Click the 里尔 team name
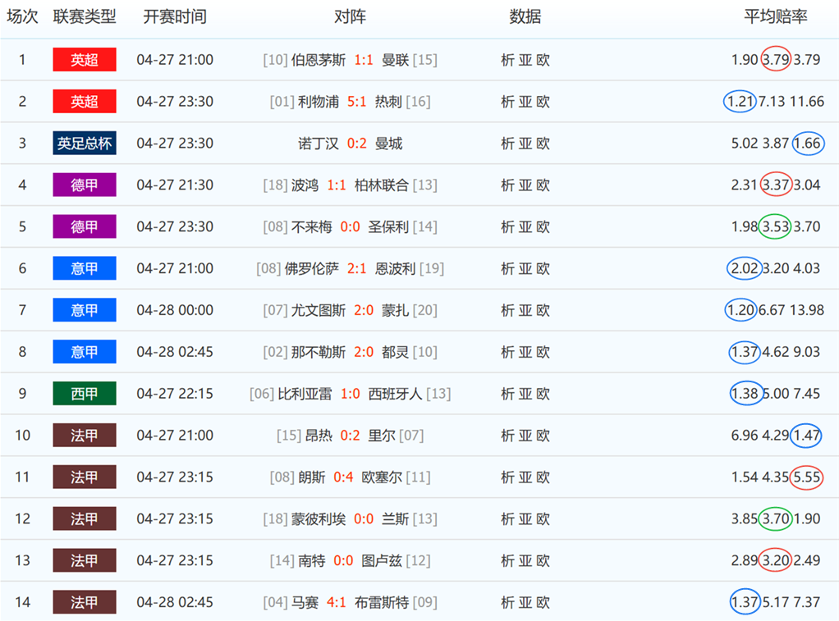This screenshot has height=621, width=839. [382, 436]
